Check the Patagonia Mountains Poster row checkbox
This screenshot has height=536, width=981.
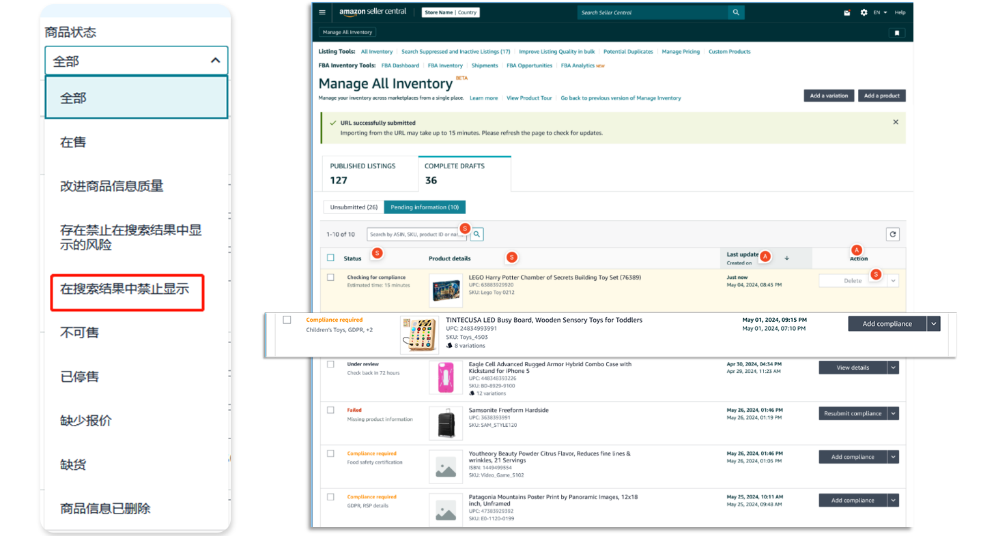pos(330,496)
